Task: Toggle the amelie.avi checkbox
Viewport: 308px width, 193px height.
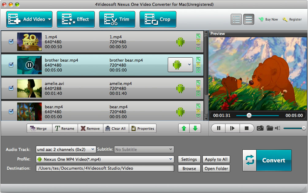Action: tap(11, 88)
